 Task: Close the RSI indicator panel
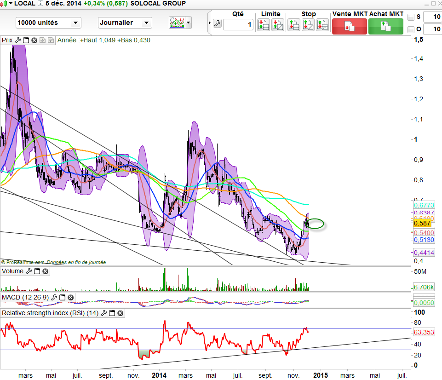121,313
